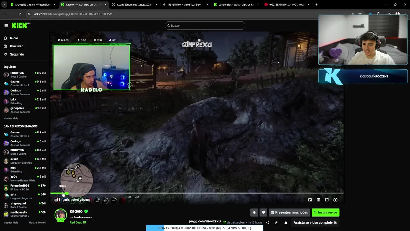This screenshot has width=410, height=231.
Task: Click the report warning triangle icon
Action: click(286, 222)
